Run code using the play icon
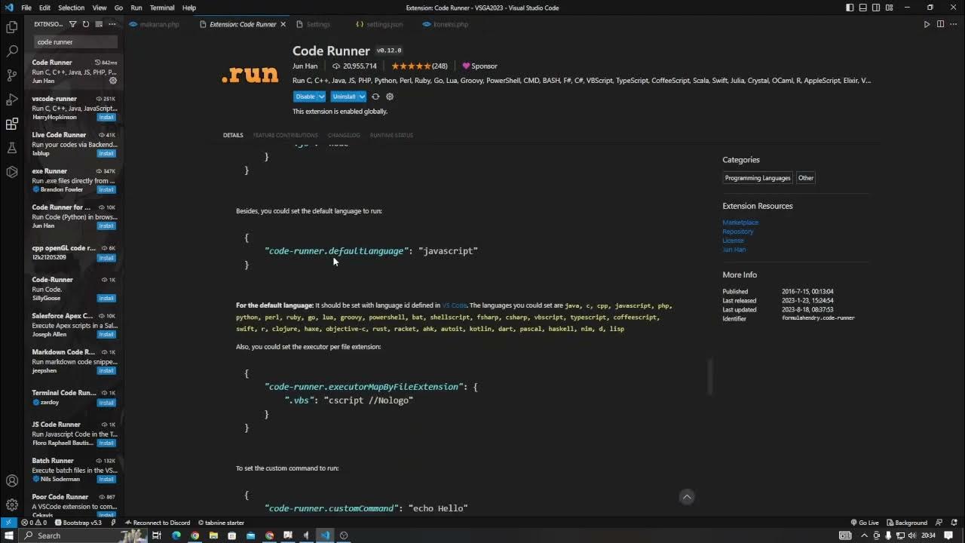 927,24
